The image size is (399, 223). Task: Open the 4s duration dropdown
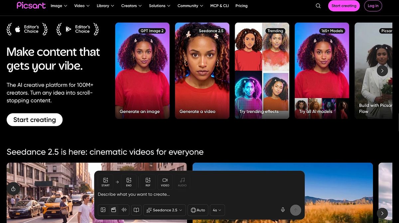click(217, 210)
